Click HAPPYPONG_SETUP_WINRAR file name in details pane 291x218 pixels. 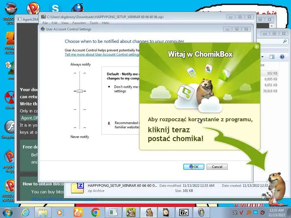click(122, 185)
